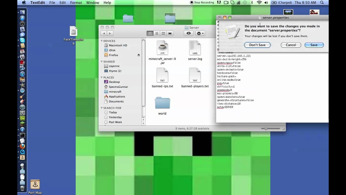Launch iTunes from the Dock
The width and height of the screenshot is (346, 195).
click(22, 74)
